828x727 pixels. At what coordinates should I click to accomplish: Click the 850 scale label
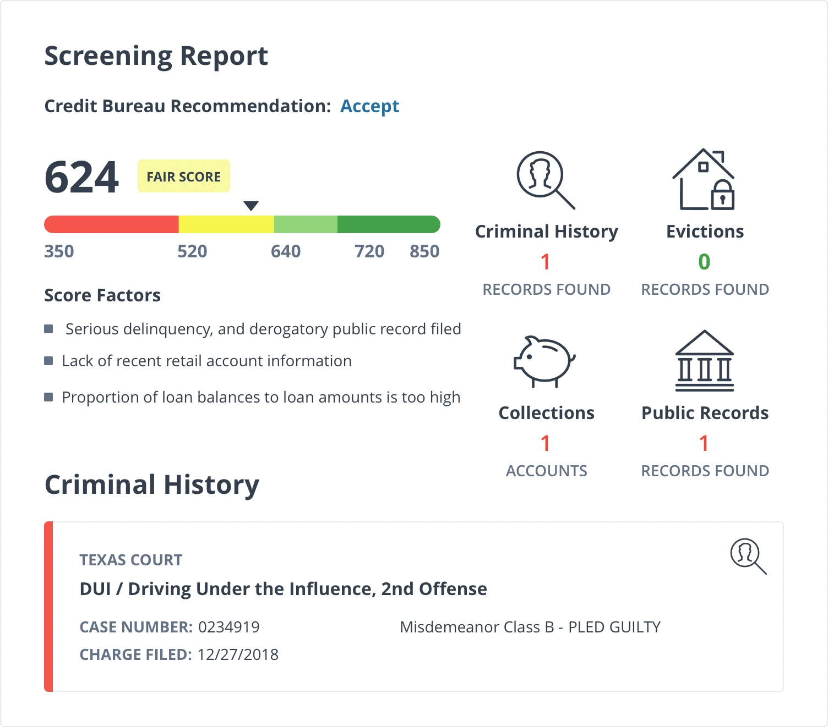424,251
